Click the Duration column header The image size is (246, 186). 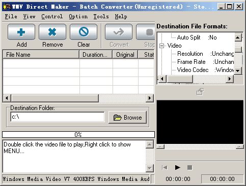96,55
